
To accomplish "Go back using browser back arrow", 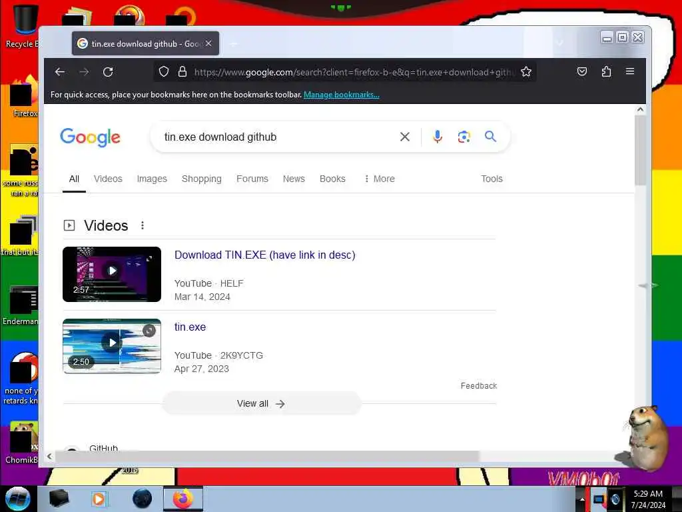I will (60, 72).
